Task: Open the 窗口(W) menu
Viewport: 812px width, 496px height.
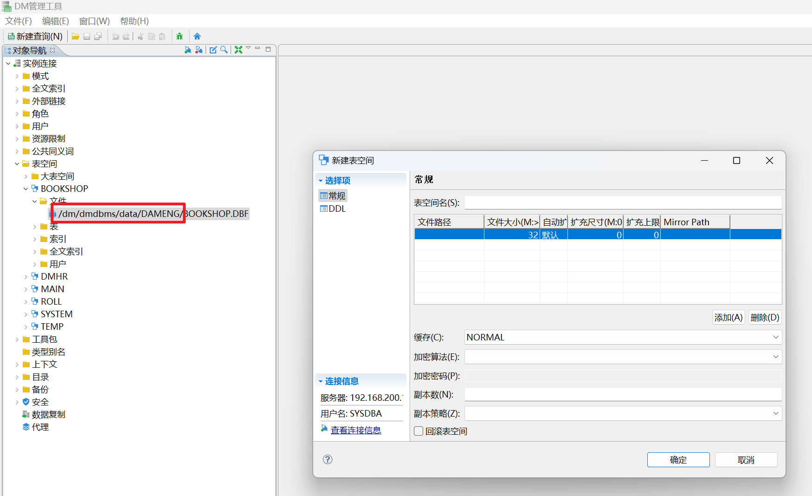Action: click(94, 21)
